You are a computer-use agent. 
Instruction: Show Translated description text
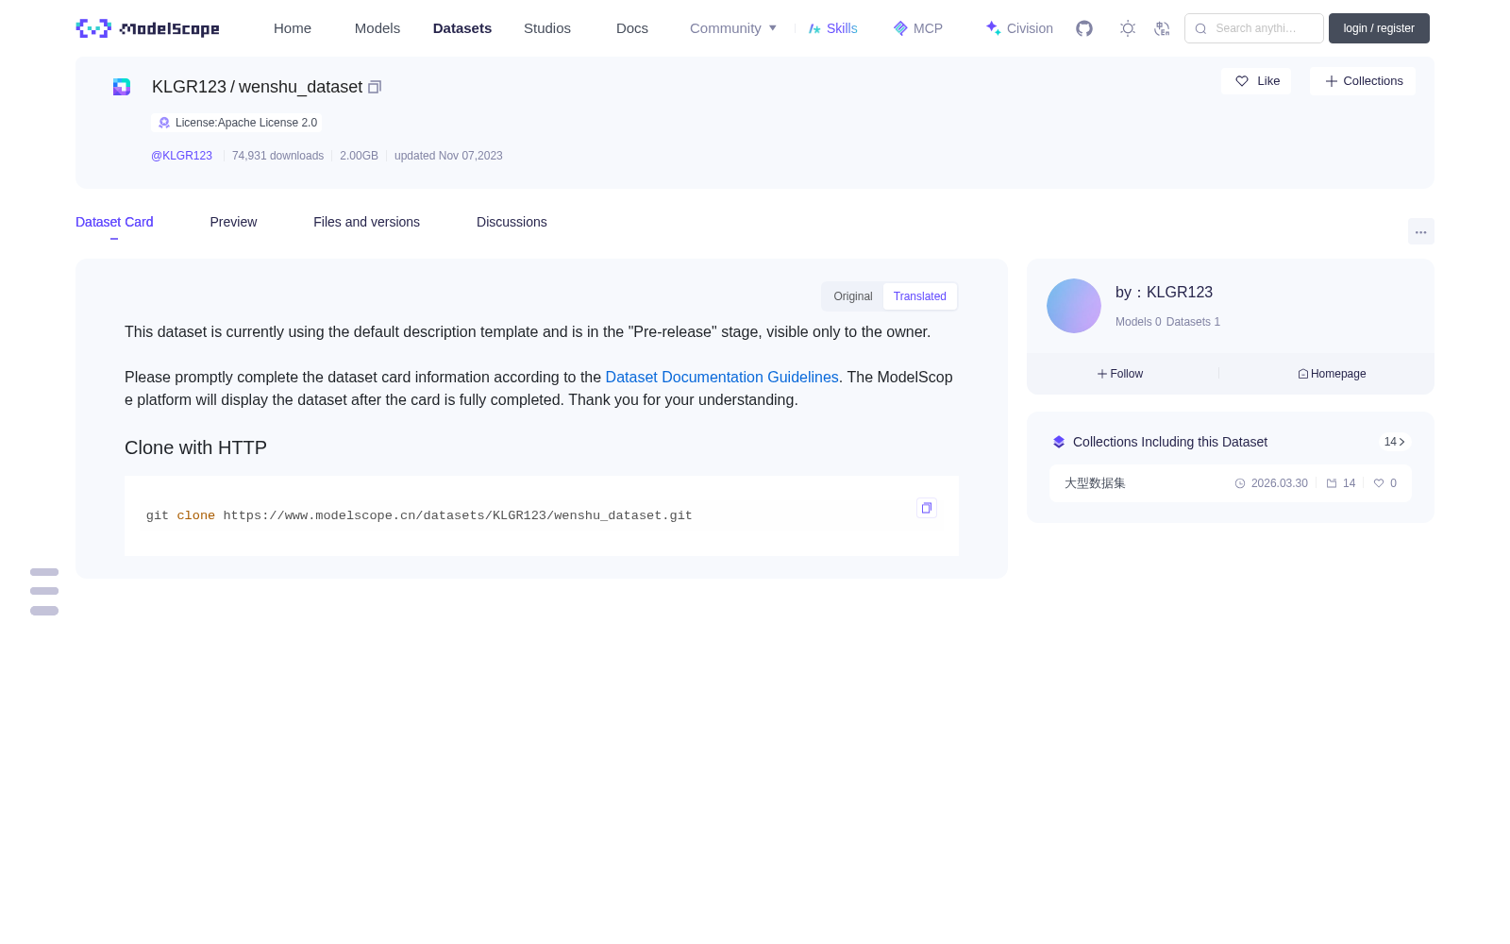pyautogui.click(x=920, y=296)
